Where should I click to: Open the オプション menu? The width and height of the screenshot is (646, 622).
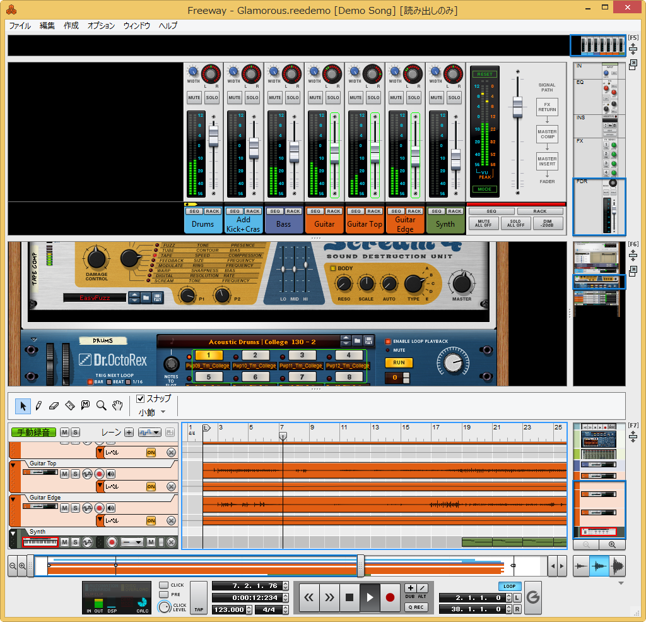(101, 25)
